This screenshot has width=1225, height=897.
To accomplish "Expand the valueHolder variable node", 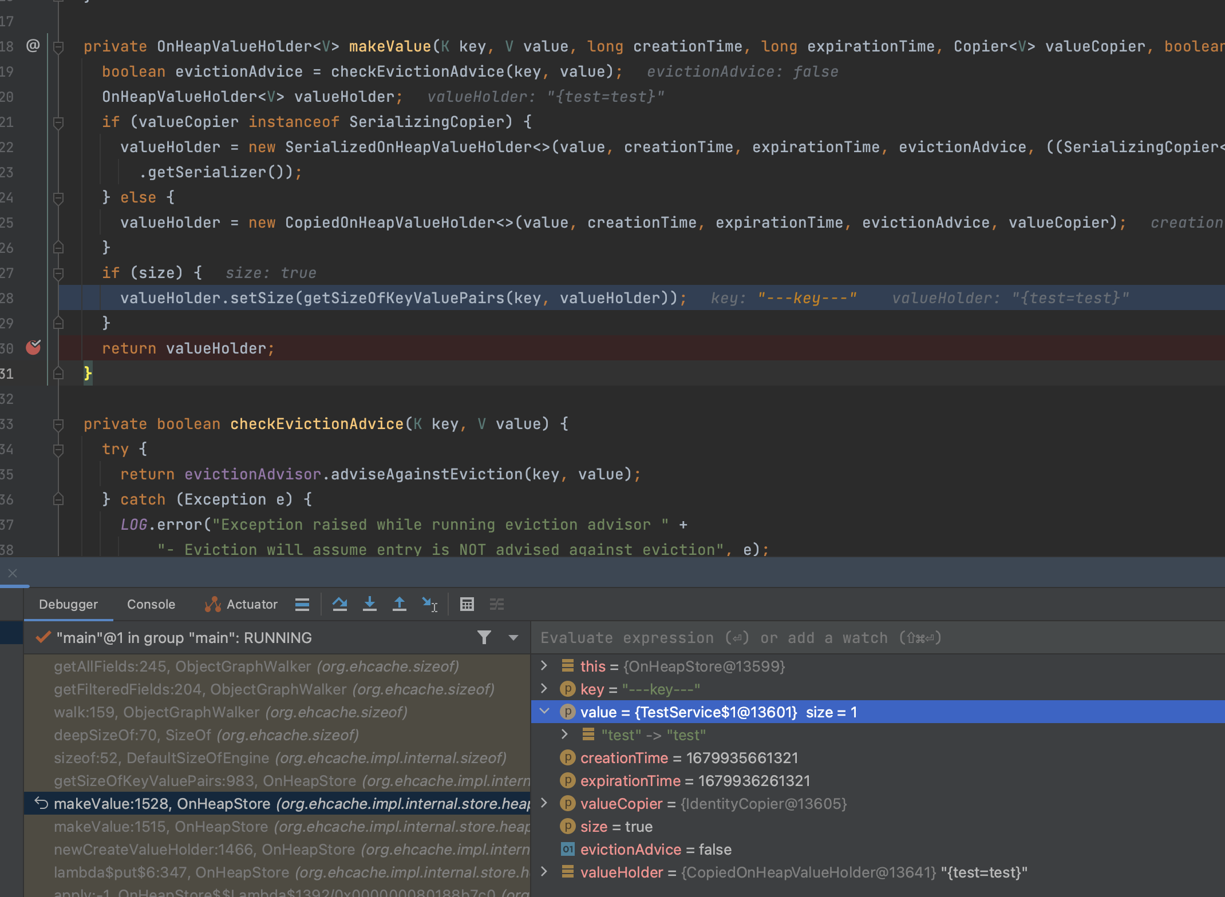I will click(544, 872).
